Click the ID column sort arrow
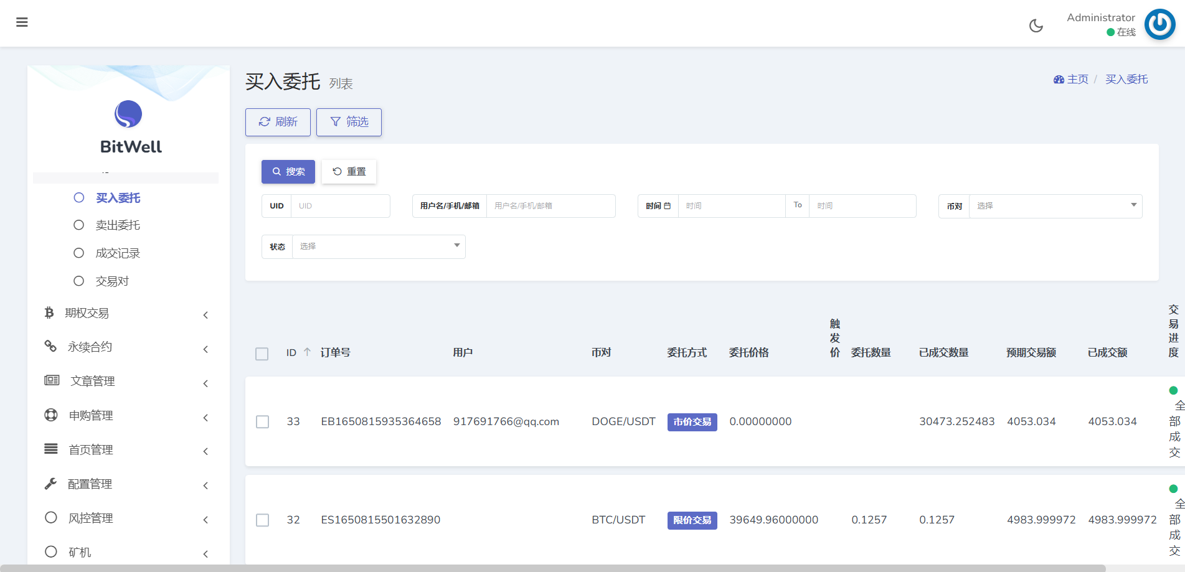The image size is (1185, 572). click(x=307, y=352)
